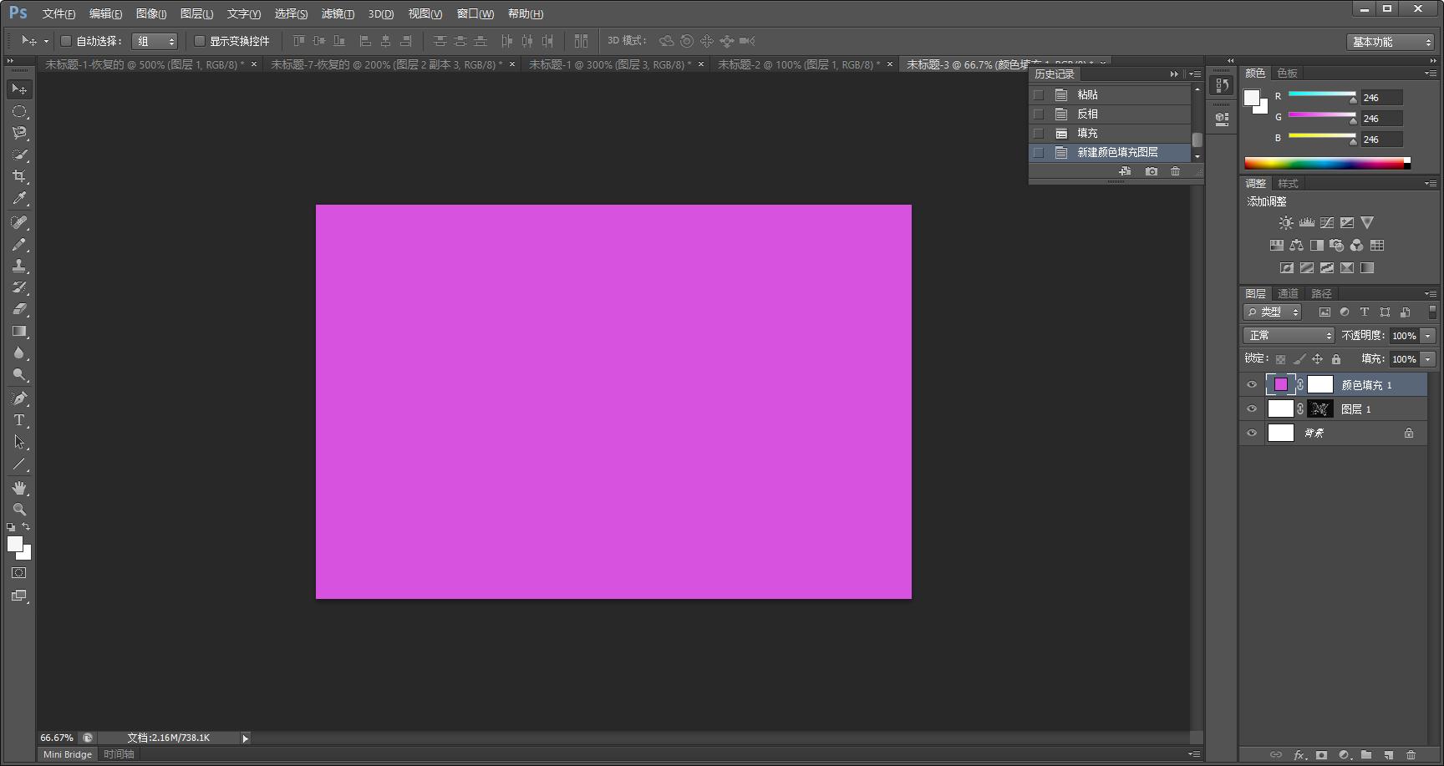Expand the layer opacity 不透明度 dropdown
This screenshot has height=766, width=1444.
click(x=1428, y=336)
